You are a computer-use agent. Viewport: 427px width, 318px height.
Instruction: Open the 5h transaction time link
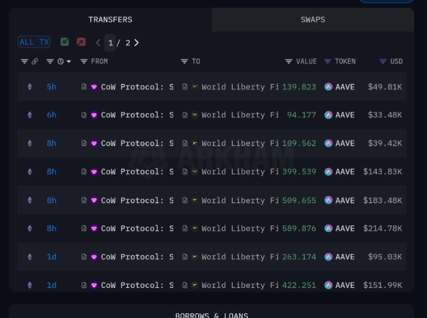[51, 87]
